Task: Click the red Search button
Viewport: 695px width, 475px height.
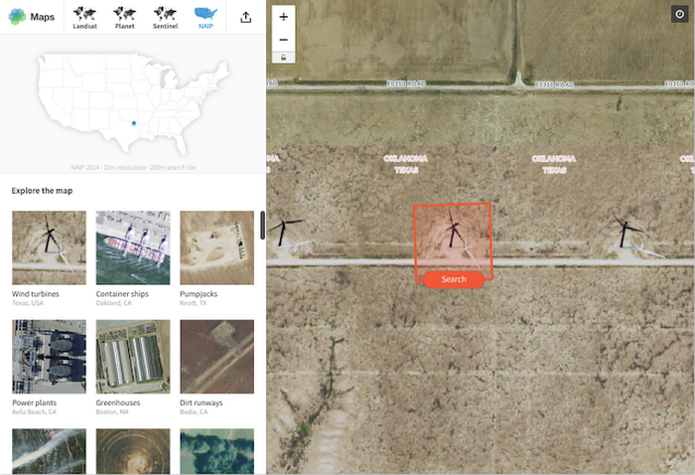Action: 454,279
